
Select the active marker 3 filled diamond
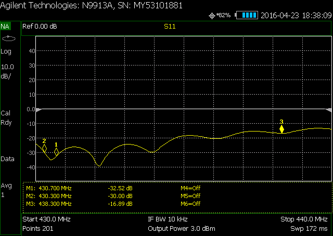tap(282, 129)
